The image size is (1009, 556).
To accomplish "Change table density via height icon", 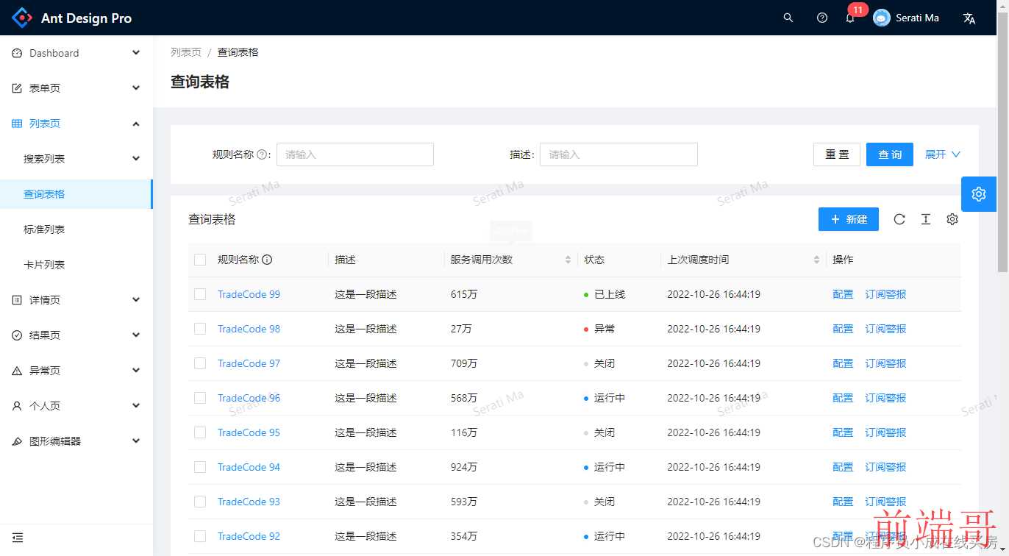I will pos(926,219).
